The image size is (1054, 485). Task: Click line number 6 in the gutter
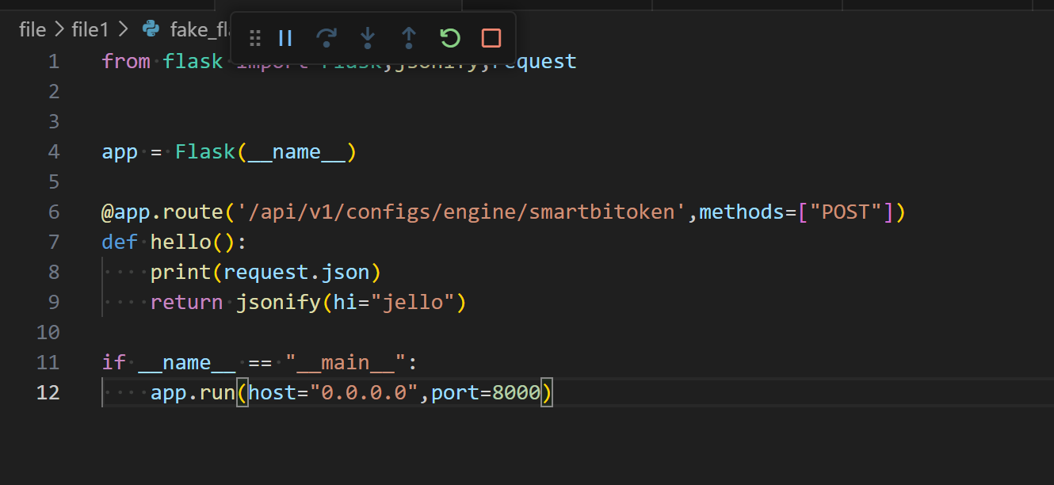tap(53, 212)
